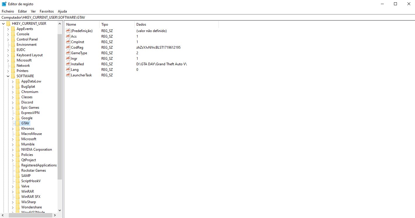Select the Installed value's ab icon
This screenshot has height=218, width=415.
point(68,64)
